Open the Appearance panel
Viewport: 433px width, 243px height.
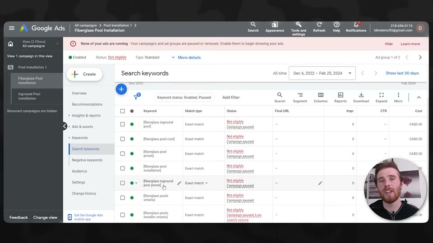pos(275,27)
